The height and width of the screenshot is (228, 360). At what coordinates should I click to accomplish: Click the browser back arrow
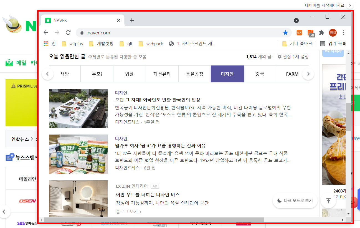[x=46, y=33]
